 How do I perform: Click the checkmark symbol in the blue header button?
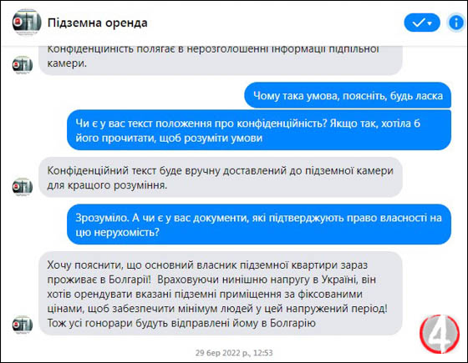418,23
